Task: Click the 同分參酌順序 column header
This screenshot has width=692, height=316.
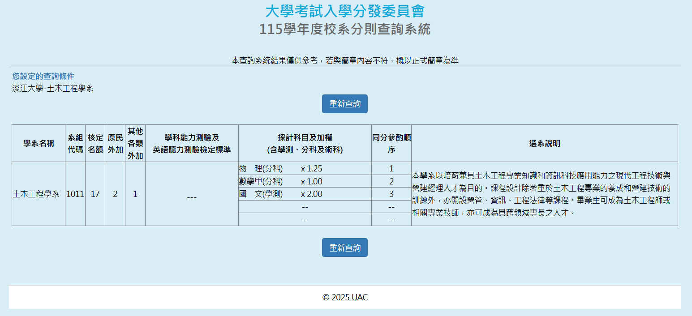Action: pos(391,143)
